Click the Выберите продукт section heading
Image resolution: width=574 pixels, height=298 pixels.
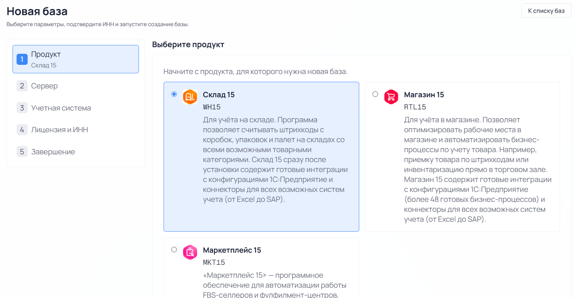(188, 45)
